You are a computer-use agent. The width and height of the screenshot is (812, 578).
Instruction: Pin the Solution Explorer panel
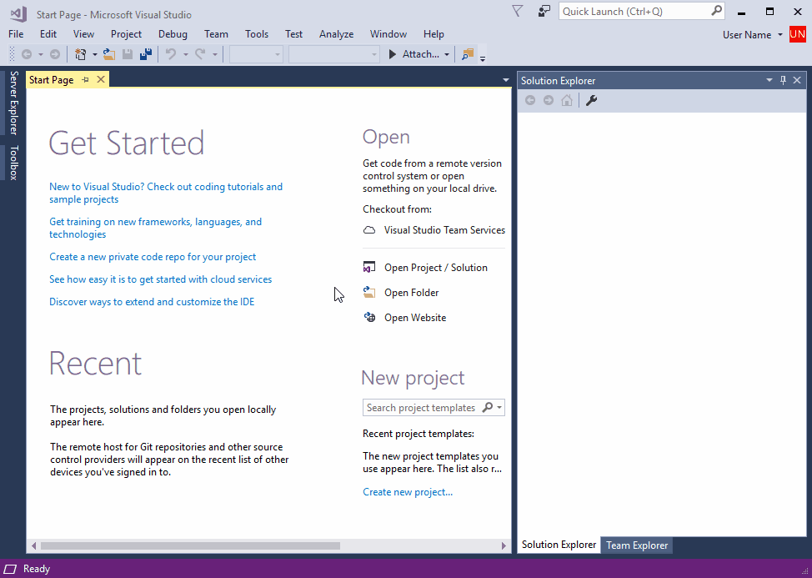pos(782,80)
